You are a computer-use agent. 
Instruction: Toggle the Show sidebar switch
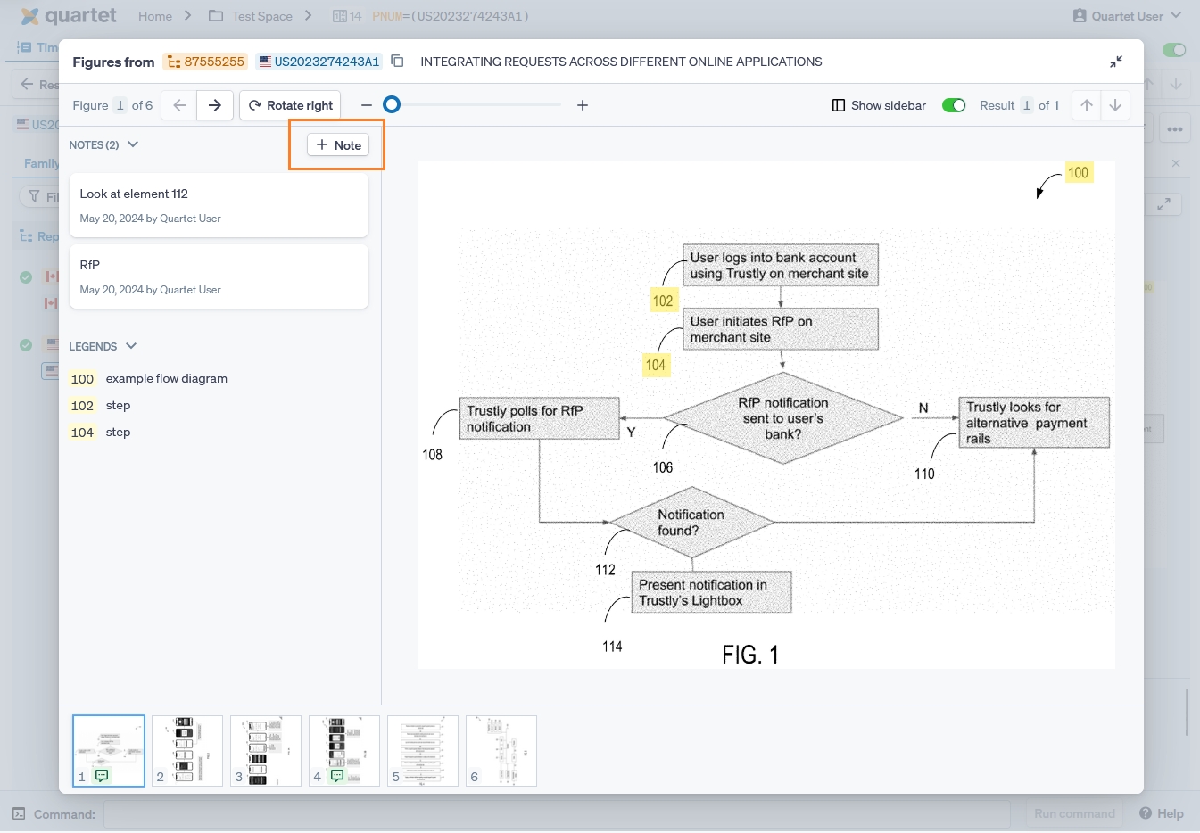pyautogui.click(x=954, y=105)
